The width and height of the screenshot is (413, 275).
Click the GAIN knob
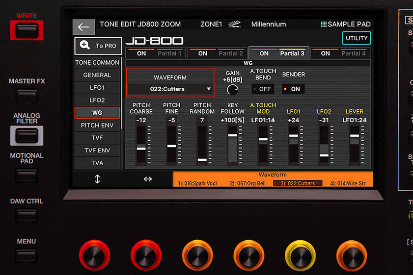pyautogui.click(x=232, y=89)
